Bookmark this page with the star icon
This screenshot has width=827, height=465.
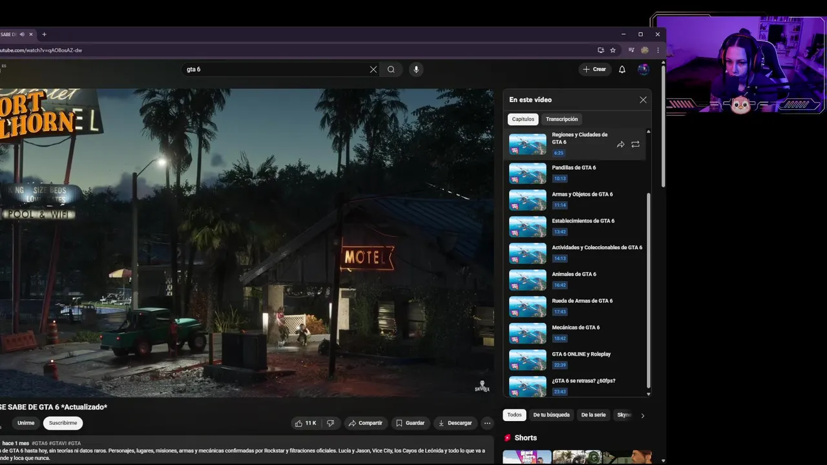click(x=612, y=50)
